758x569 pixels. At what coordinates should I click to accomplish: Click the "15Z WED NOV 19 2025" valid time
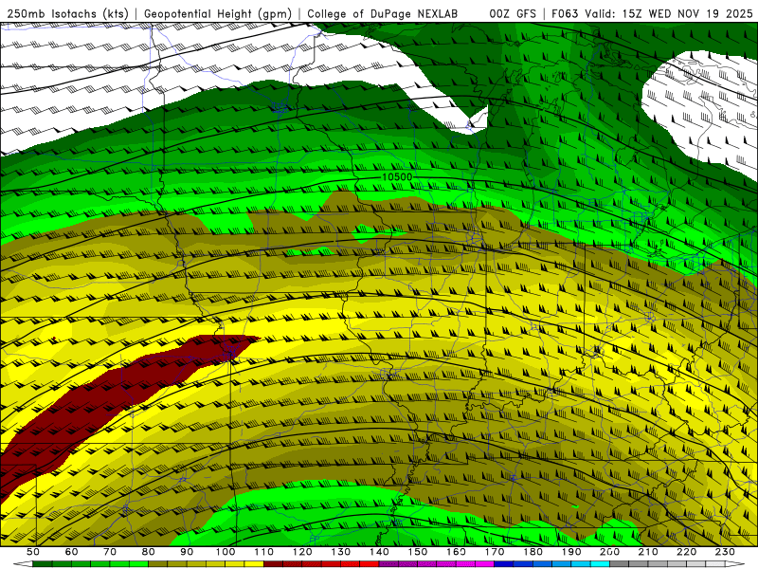687,14
